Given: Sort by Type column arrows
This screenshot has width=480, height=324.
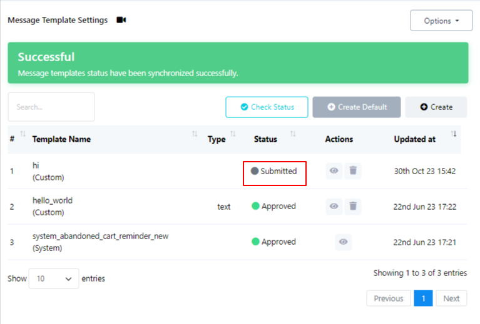Looking at the screenshot, I should (x=233, y=135).
